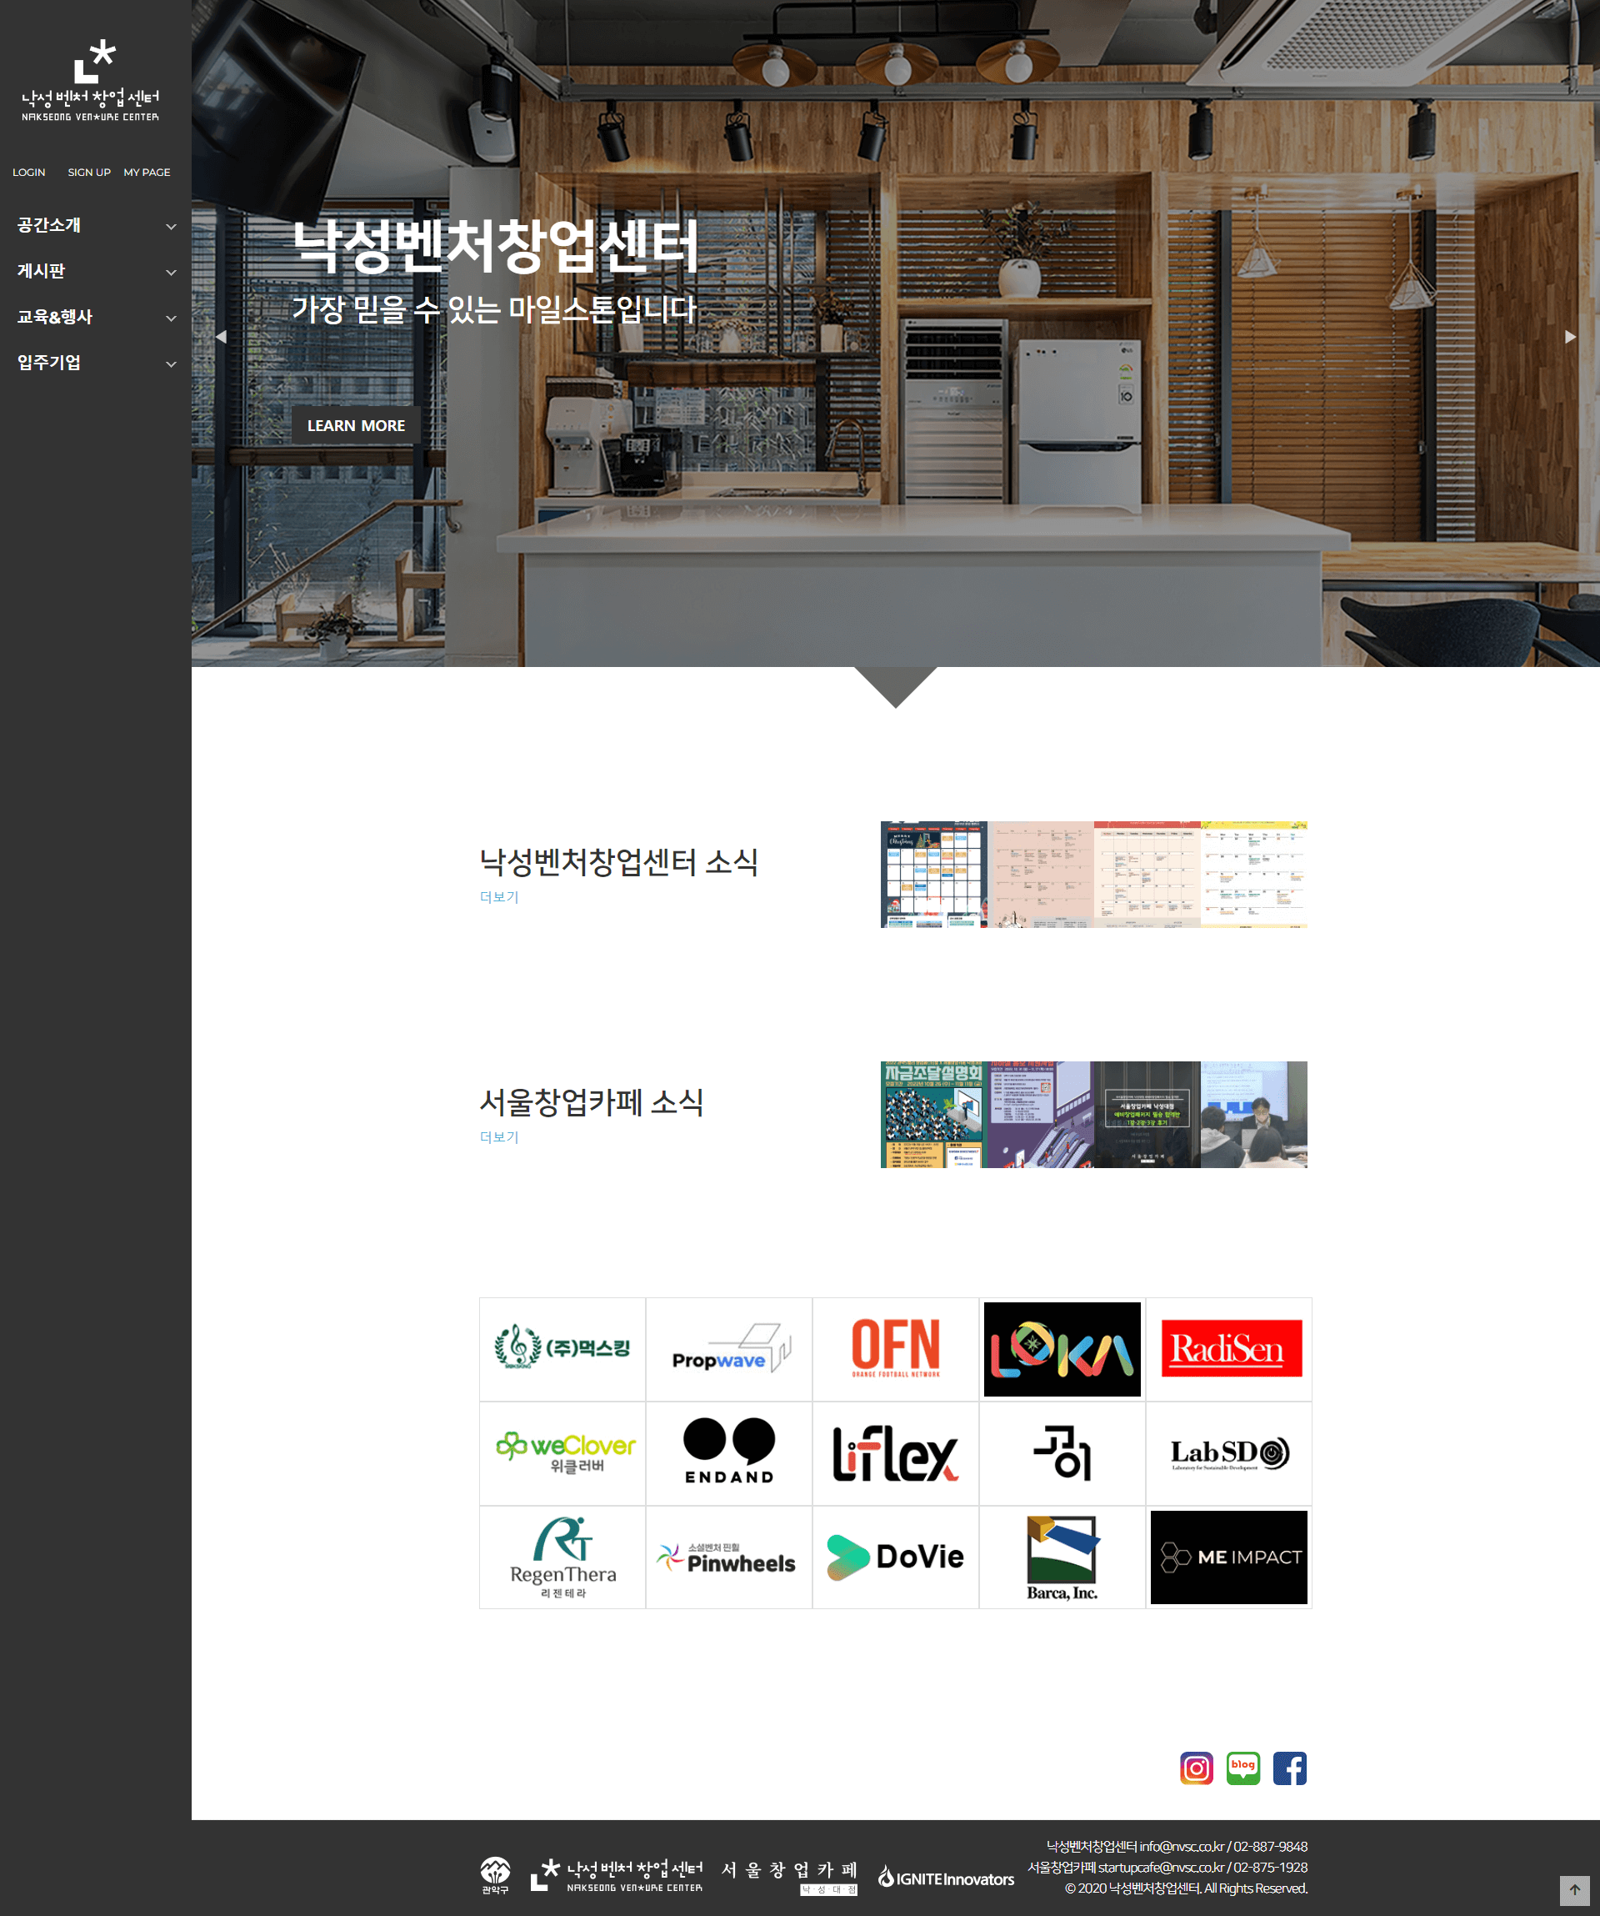Expand the 게시판 menu chevron
The height and width of the screenshot is (1916, 1600).
click(171, 272)
